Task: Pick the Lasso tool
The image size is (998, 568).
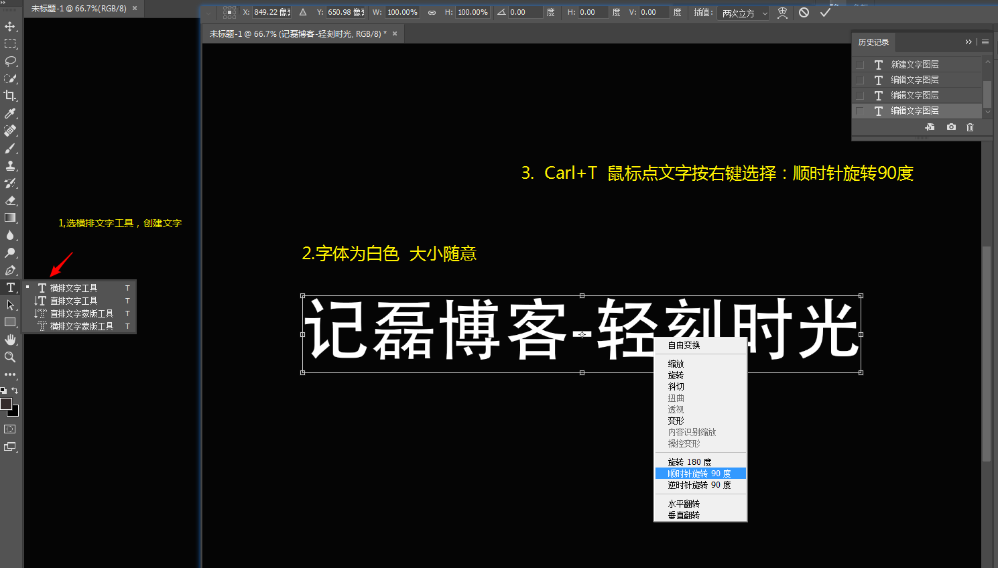Action: point(10,61)
